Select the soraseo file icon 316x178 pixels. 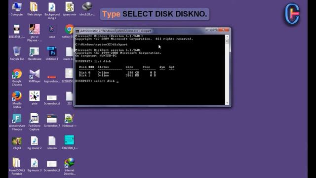coord(52,142)
